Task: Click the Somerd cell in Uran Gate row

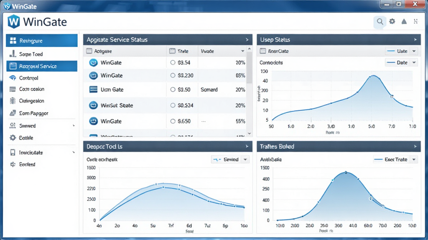Action: 209,90
